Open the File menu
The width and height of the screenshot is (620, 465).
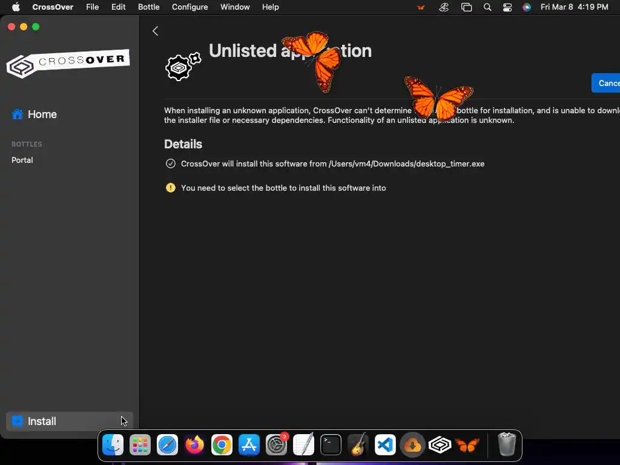(x=93, y=7)
